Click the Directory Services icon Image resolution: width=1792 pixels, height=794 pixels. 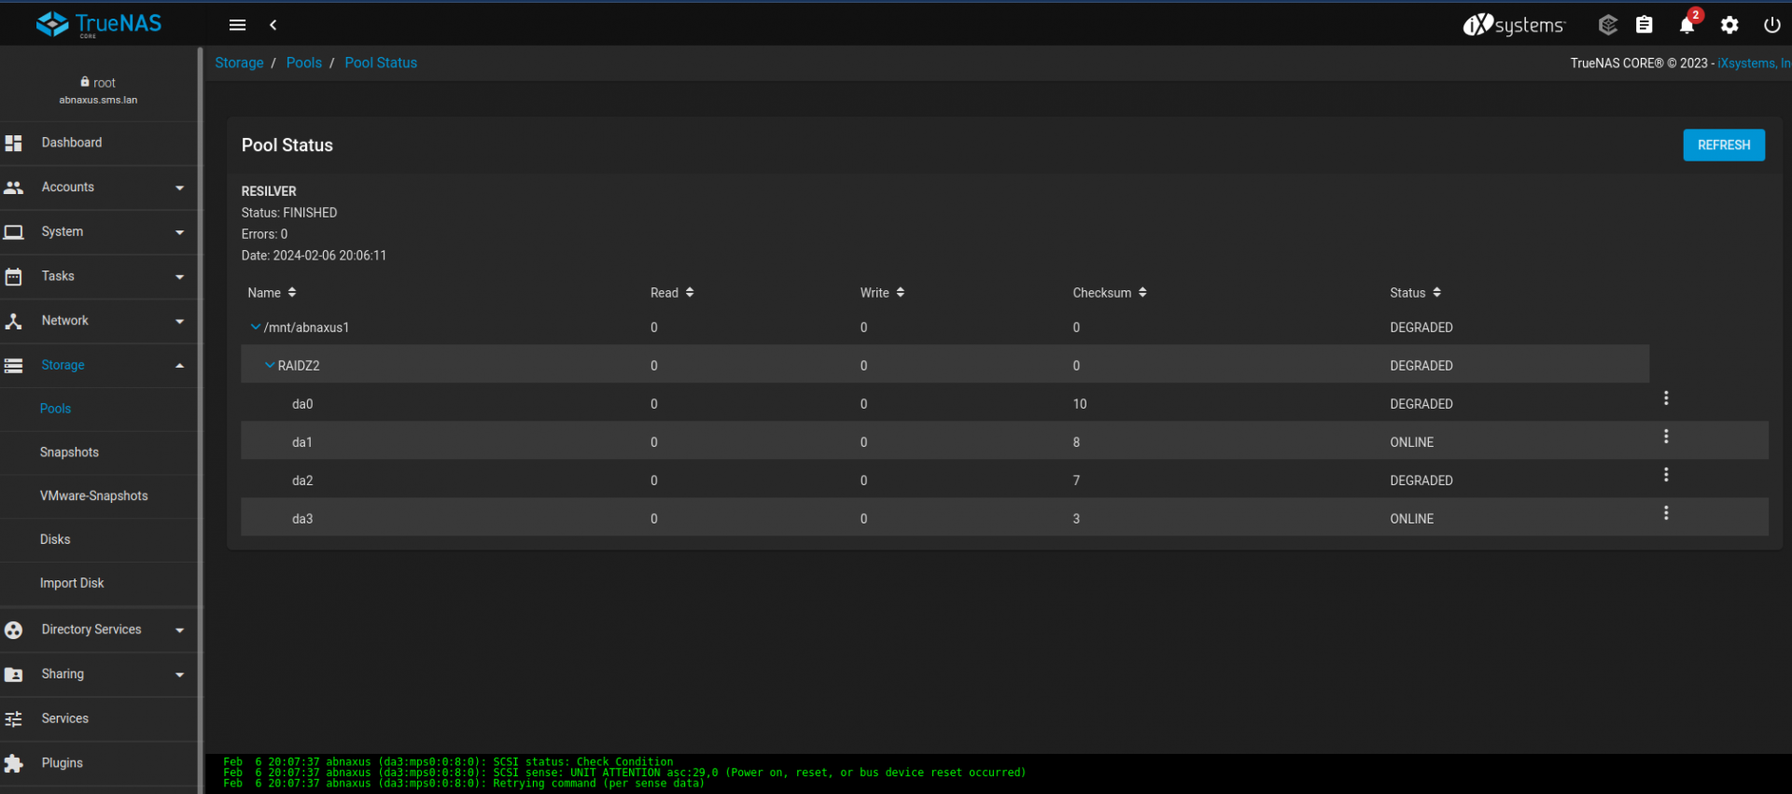click(13, 631)
